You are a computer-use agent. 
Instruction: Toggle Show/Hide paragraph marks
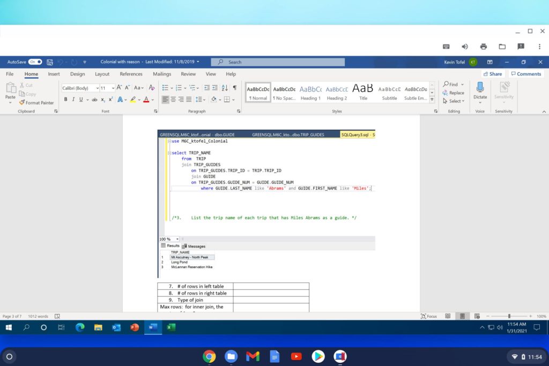click(235, 88)
